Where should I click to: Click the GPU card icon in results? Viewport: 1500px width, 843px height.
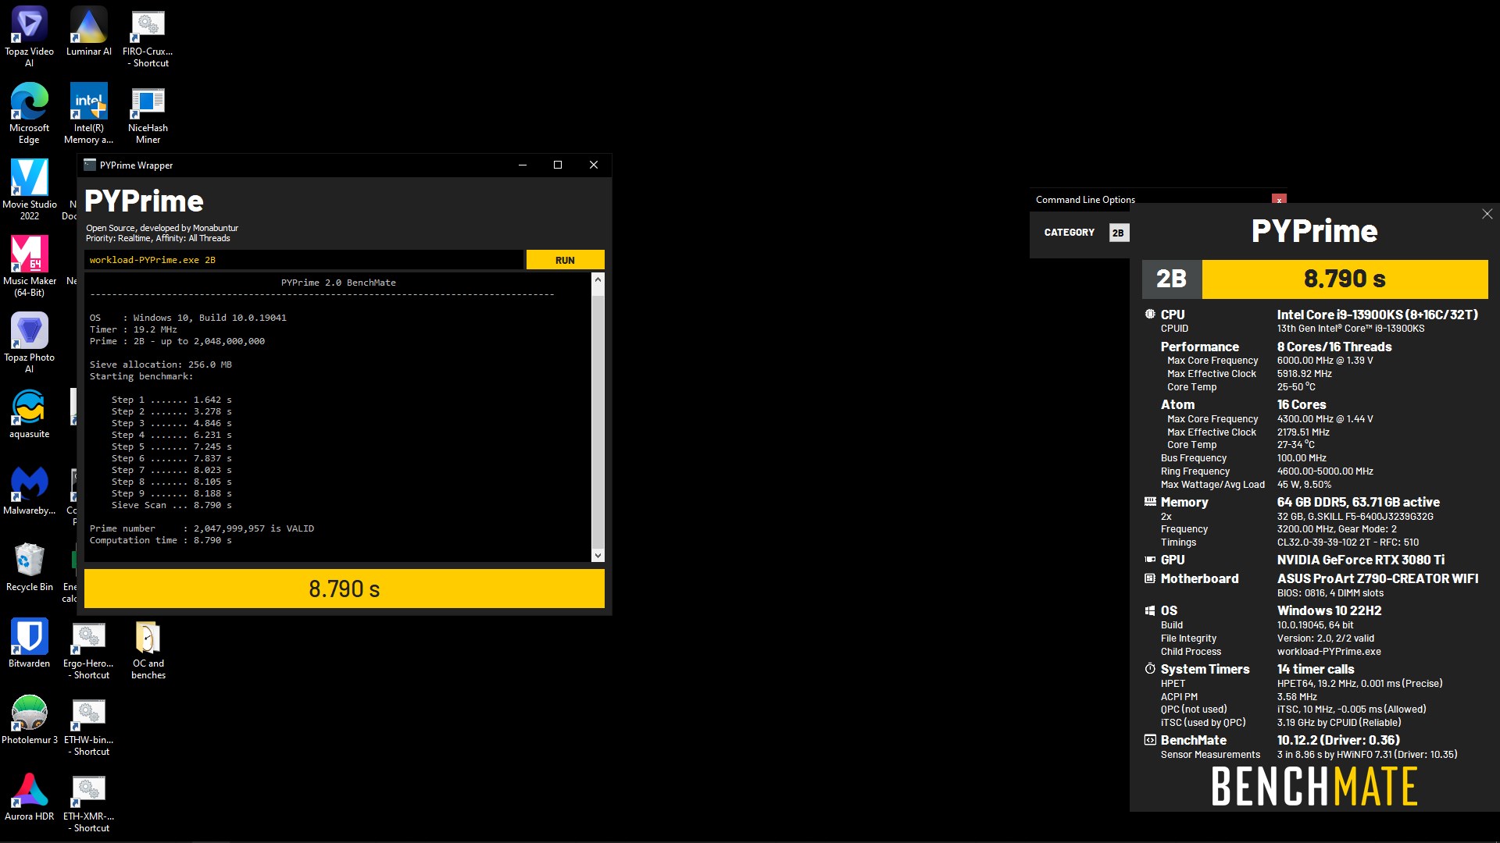click(x=1150, y=560)
